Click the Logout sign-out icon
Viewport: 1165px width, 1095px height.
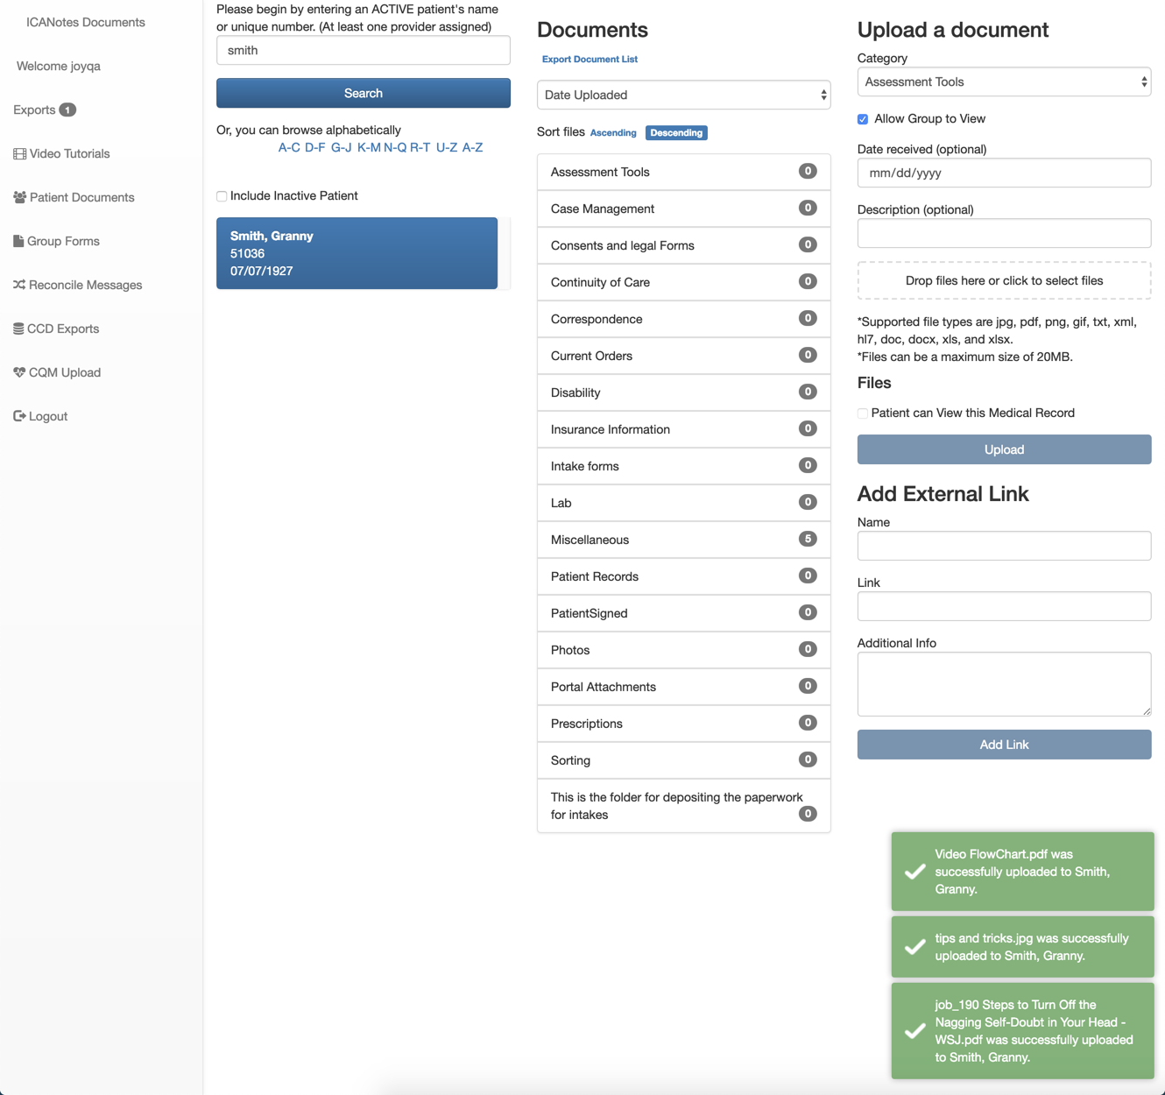tap(19, 416)
